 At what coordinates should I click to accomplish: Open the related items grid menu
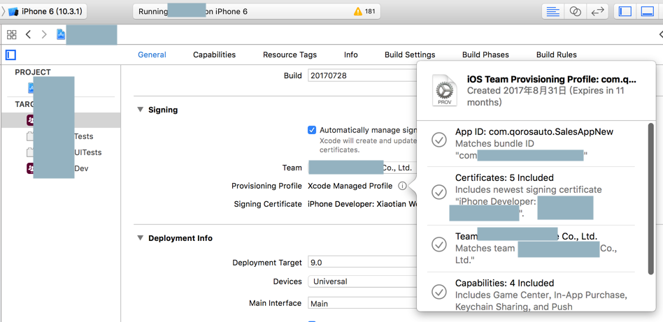[x=12, y=34]
